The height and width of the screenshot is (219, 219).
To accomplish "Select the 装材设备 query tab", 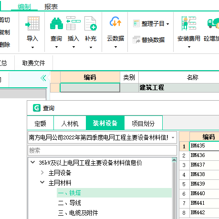I will tap(105, 123).
